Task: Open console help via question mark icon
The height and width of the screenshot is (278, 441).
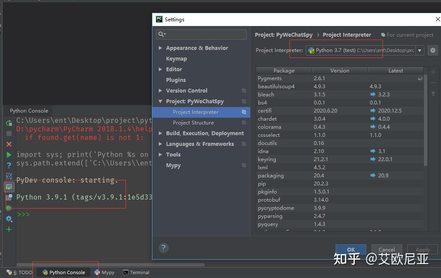Action: click(9, 165)
